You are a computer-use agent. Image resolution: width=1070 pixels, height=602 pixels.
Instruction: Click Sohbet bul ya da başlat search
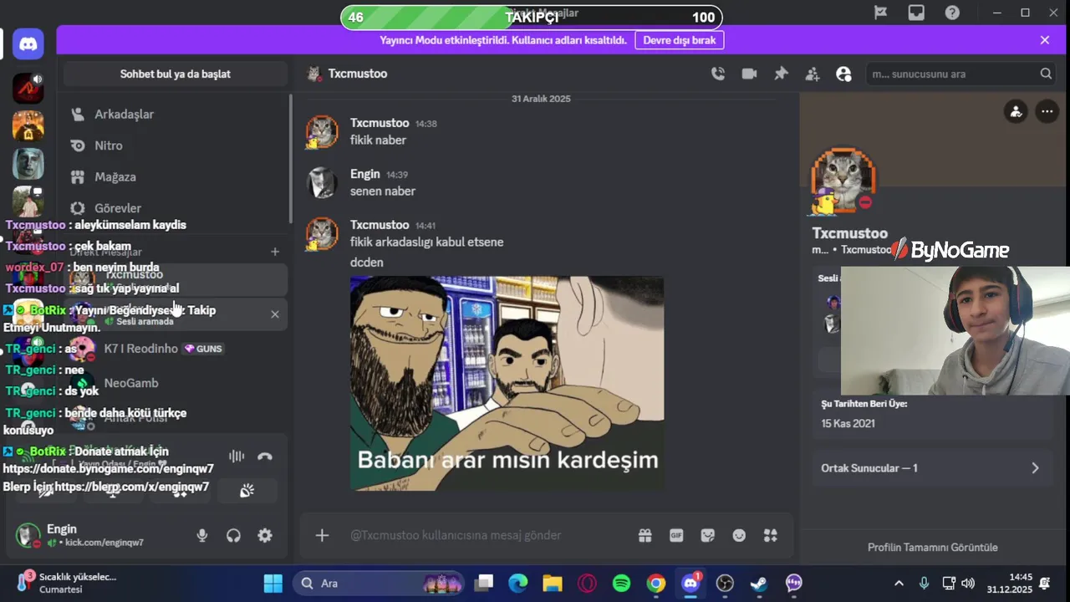pyautogui.click(x=176, y=74)
